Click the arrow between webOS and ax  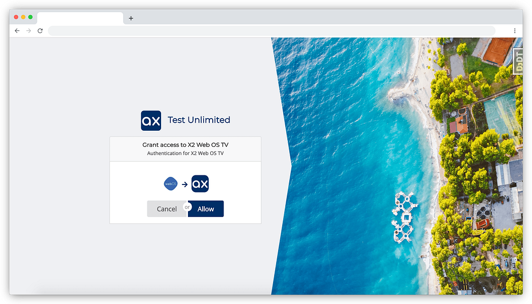point(184,184)
